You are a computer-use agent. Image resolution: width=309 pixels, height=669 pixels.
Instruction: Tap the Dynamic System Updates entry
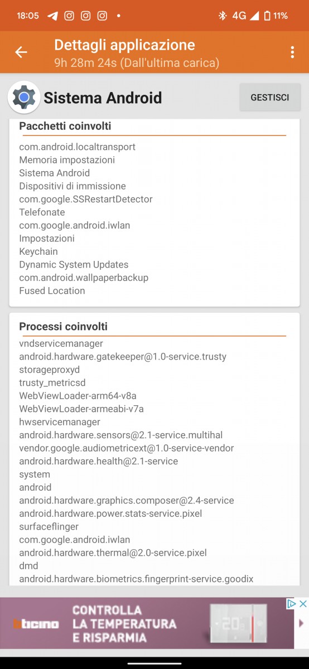74,264
